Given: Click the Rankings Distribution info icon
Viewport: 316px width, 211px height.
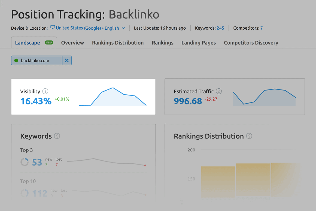Looking at the screenshot, I should point(249,136).
